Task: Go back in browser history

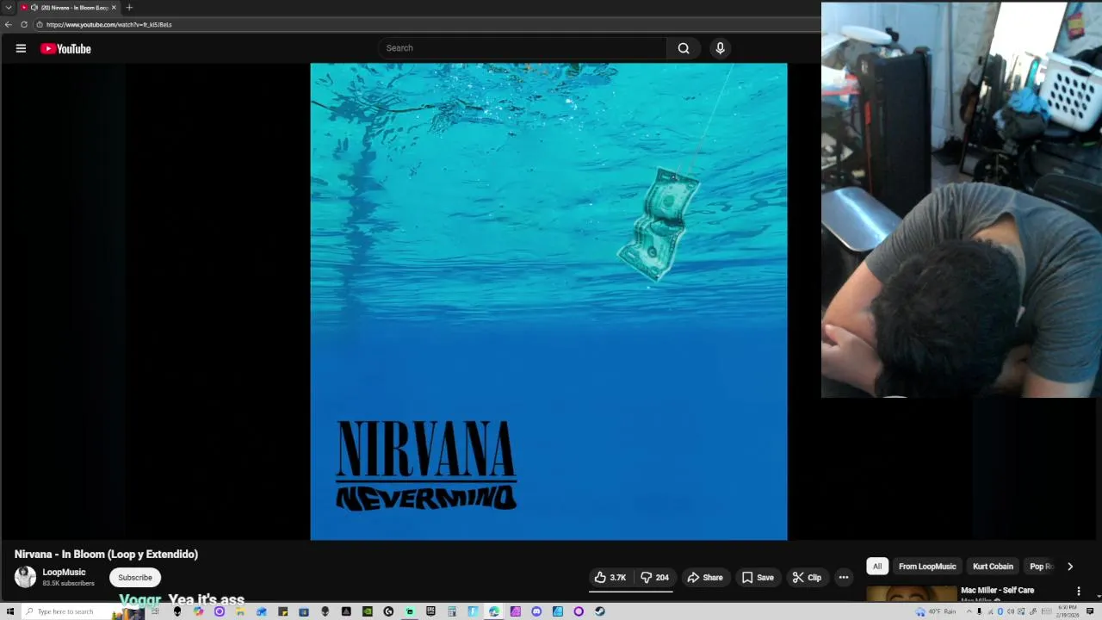Action: (x=9, y=24)
